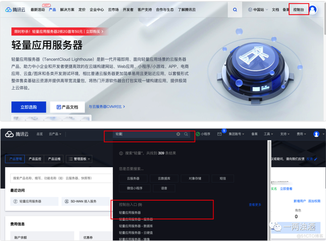Open the 企业中心 menu item
The height and width of the screenshot is (241, 326).
pos(96,10)
